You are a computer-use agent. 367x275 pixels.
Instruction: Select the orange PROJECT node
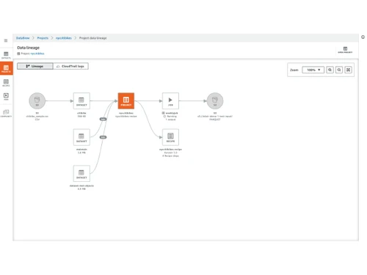(126, 100)
